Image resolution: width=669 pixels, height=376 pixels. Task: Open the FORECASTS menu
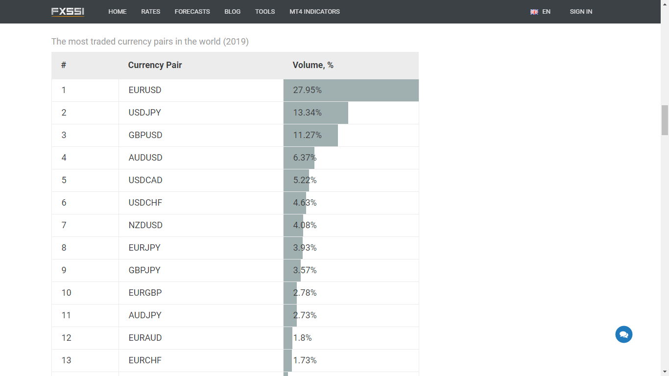pos(192,12)
